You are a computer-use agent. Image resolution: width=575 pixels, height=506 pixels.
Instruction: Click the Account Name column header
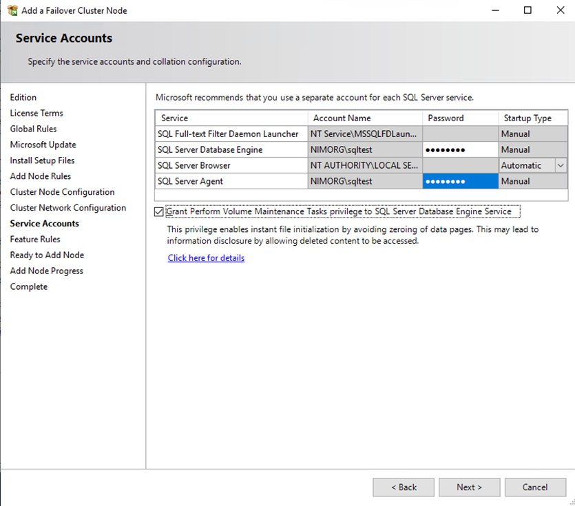pos(342,118)
